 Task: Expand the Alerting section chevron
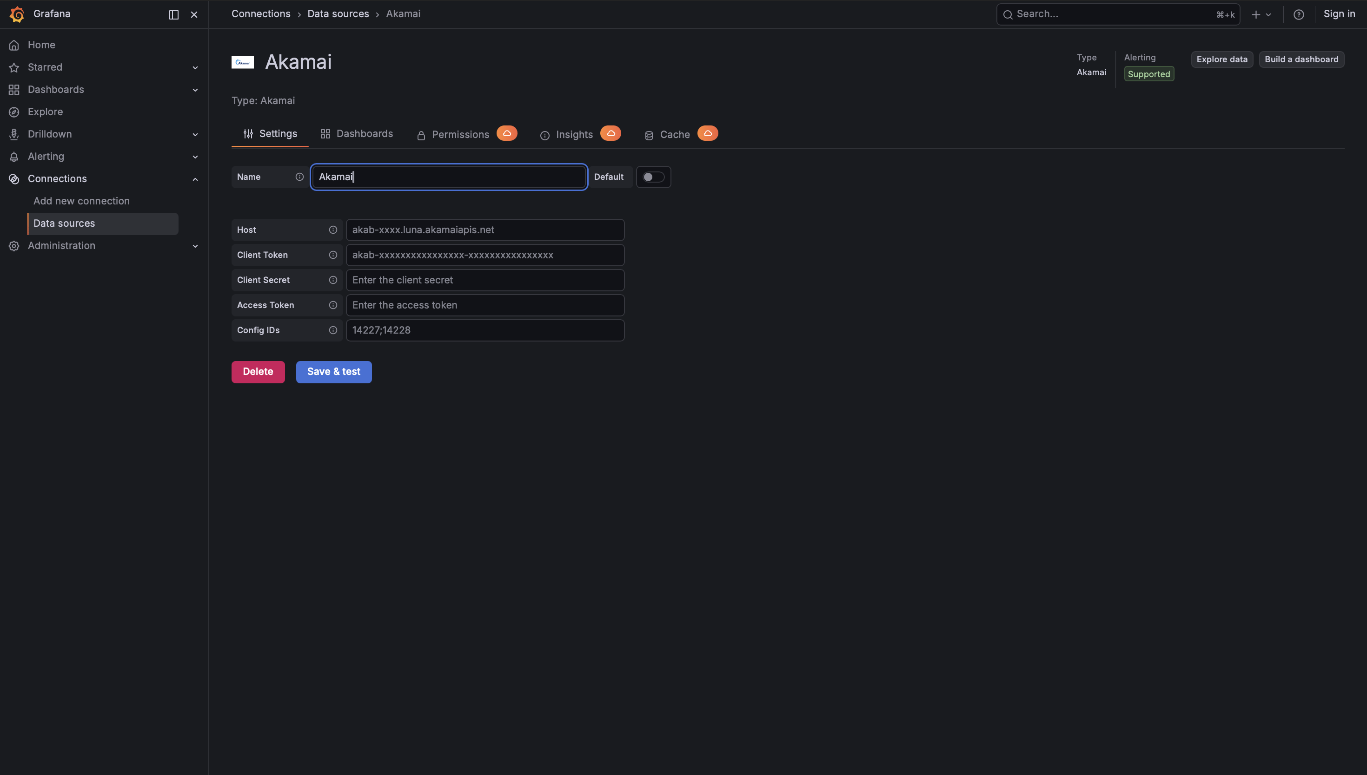tap(195, 157)
